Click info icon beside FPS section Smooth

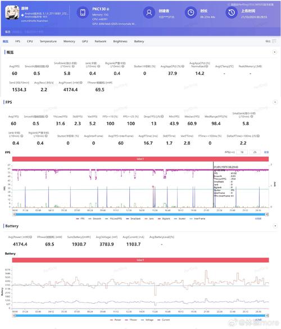tap(47, 117)
